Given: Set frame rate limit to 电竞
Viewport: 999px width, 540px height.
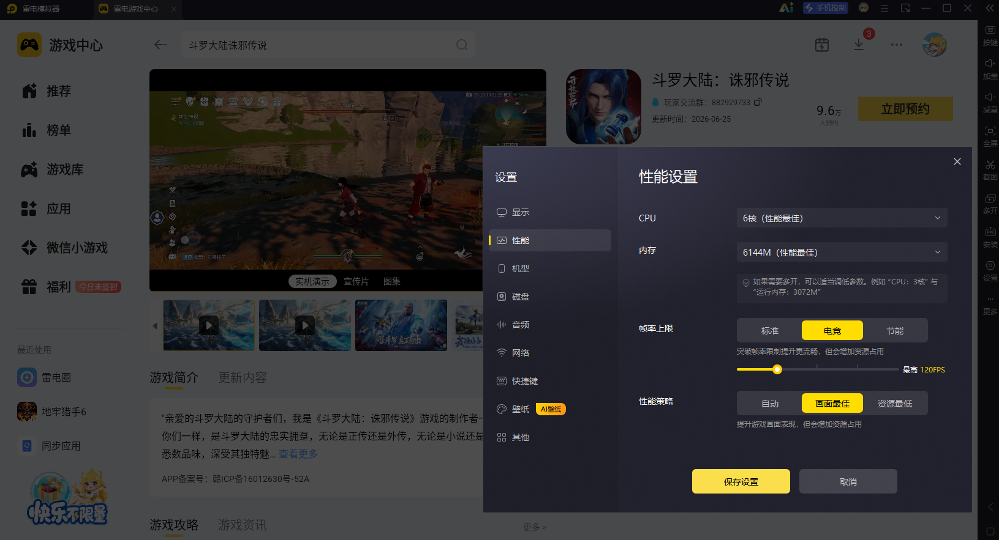Looking at the screenshot, I should 832,330.
